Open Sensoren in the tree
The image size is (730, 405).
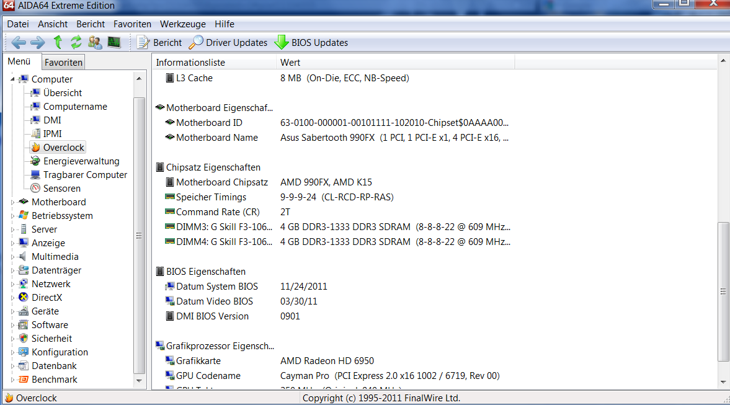[x=61, y=188]
